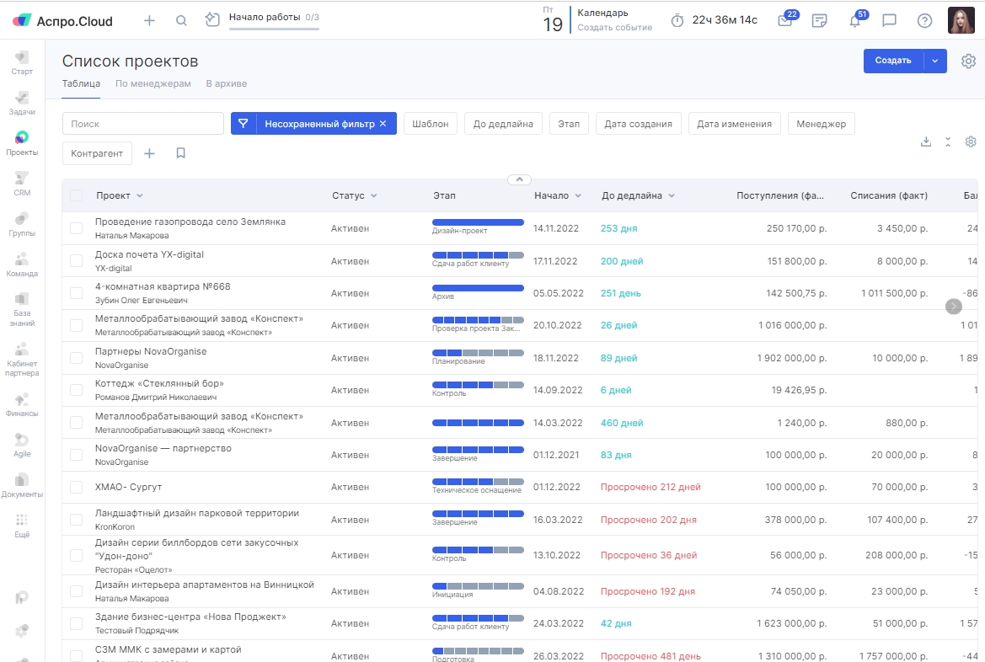Open the mail inbox icon
Image resolution: width=985 pixels, height=662 pixels.
tap(785, 21)
